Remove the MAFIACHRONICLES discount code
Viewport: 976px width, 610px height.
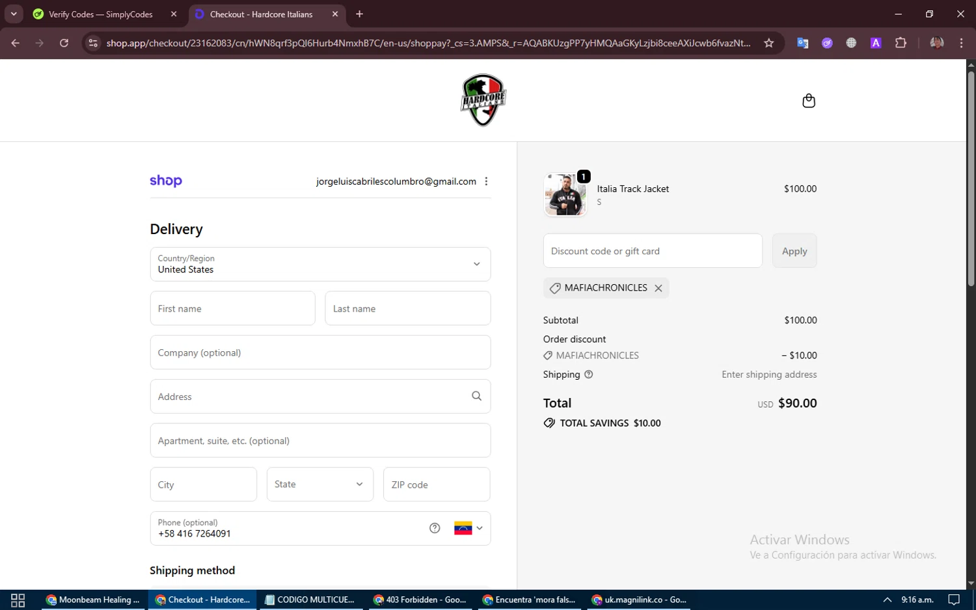pyautogui.click(x=658, y=288)
